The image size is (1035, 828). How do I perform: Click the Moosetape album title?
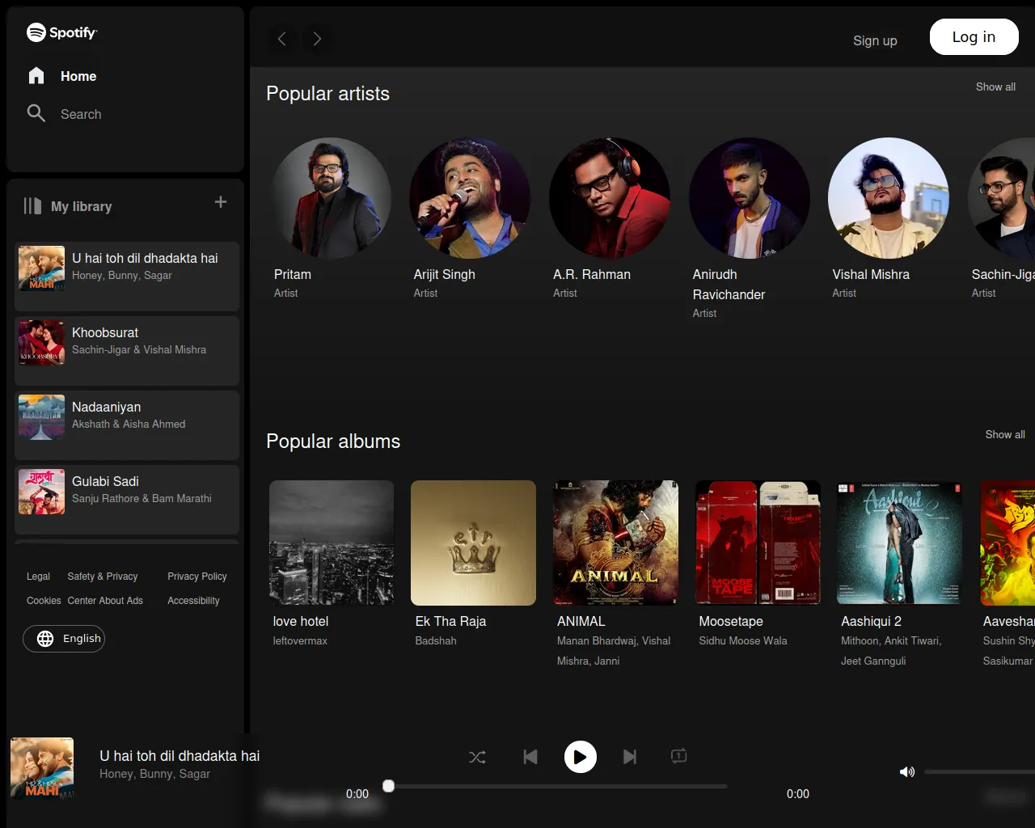point(731,621)
